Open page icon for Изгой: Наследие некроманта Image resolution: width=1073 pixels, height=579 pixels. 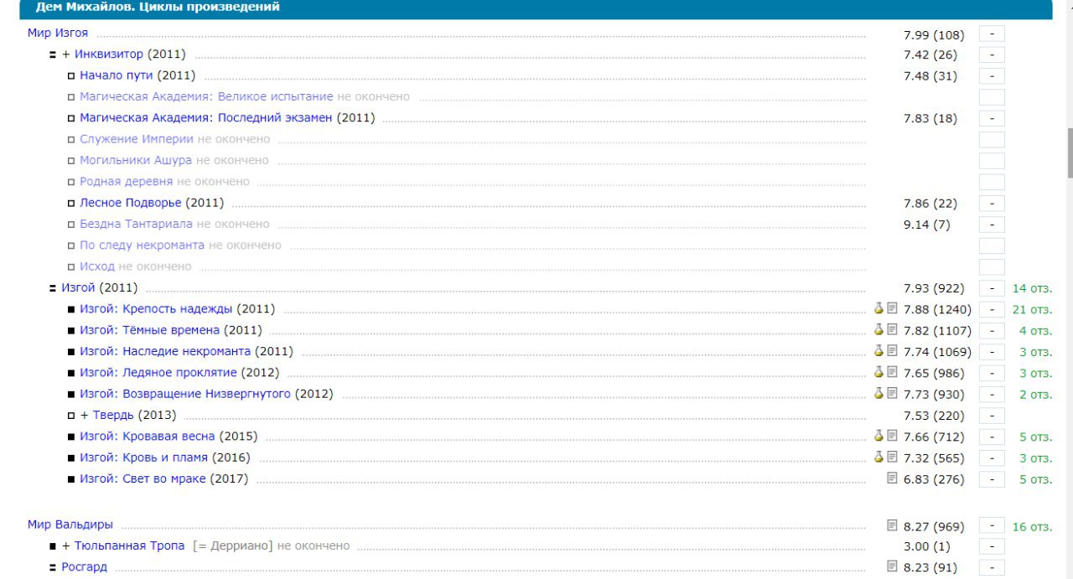[x=893, y=351]
